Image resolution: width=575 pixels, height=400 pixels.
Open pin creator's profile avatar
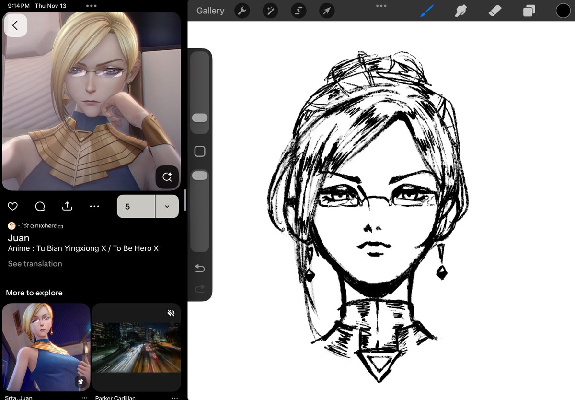11,225
